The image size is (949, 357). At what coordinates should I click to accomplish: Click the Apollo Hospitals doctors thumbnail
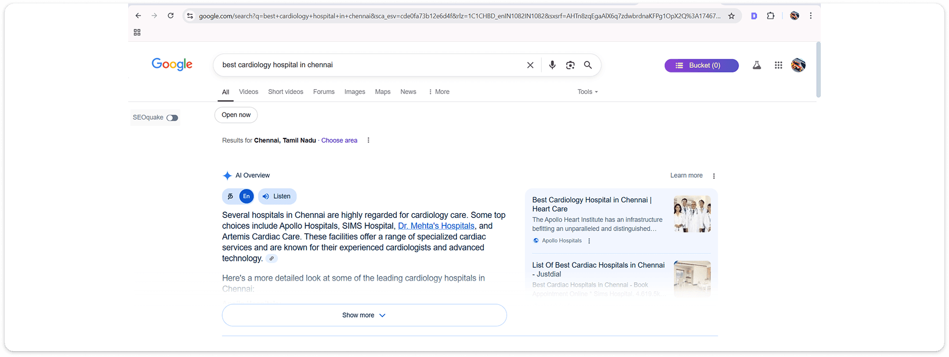click(x=692, y=214)
